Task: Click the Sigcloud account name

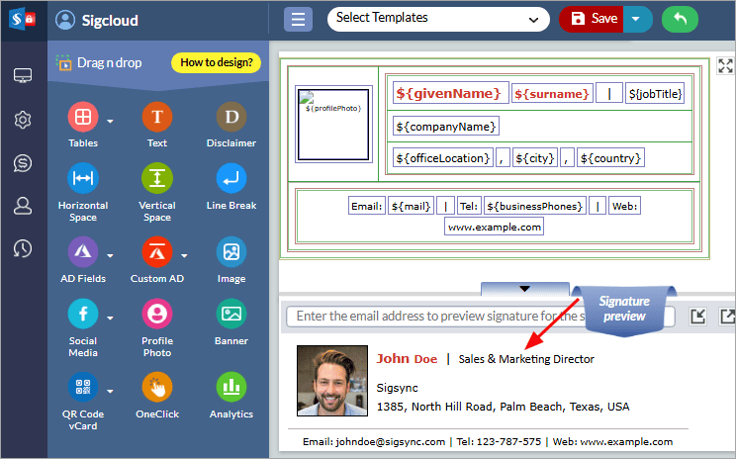Action: [110, 20]
